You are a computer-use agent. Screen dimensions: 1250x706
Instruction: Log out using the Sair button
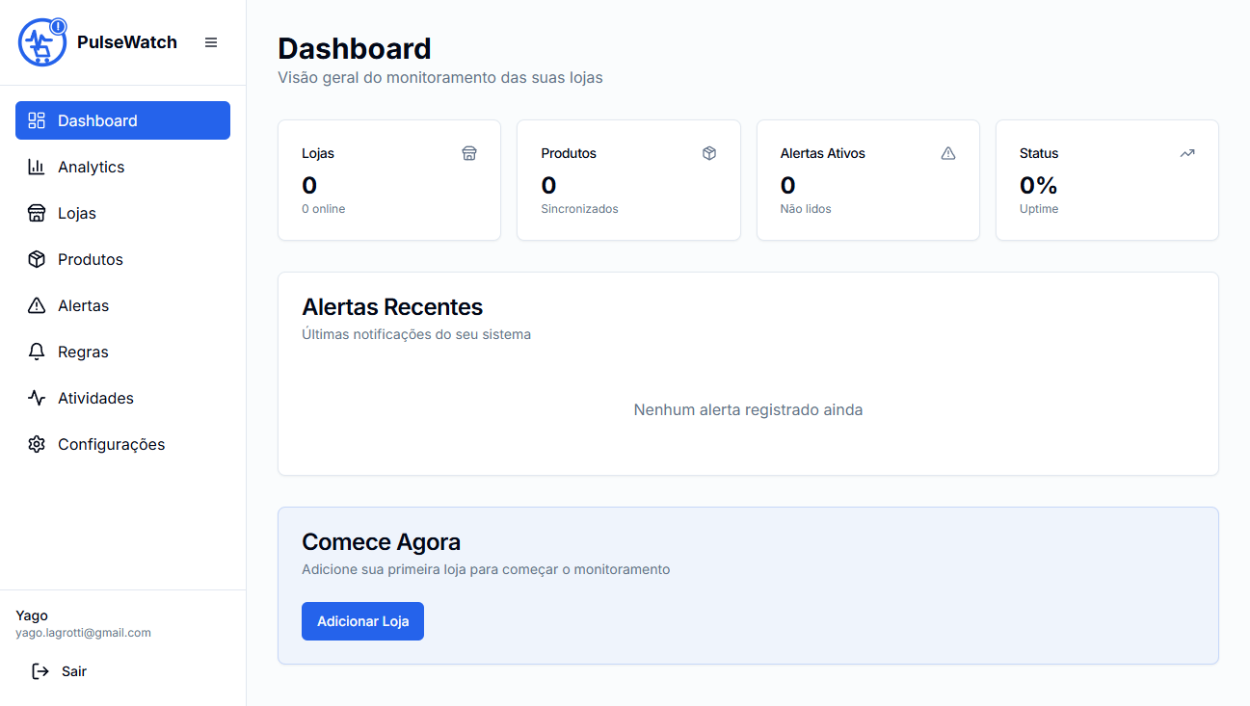tap(60, 671)
